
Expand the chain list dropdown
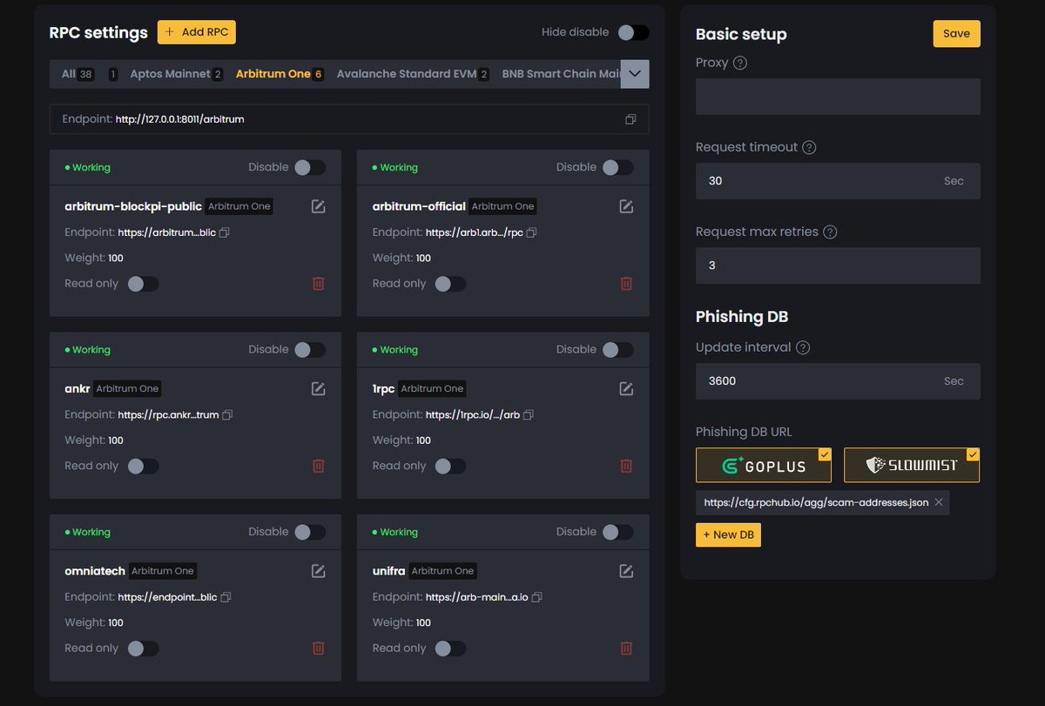[x=635, y=74]
